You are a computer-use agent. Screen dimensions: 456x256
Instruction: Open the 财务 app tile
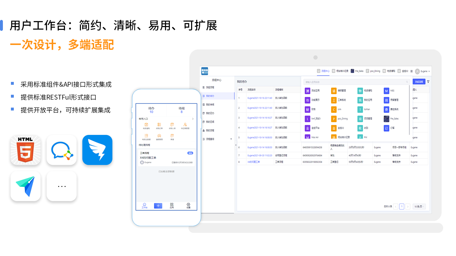(311, 110)
